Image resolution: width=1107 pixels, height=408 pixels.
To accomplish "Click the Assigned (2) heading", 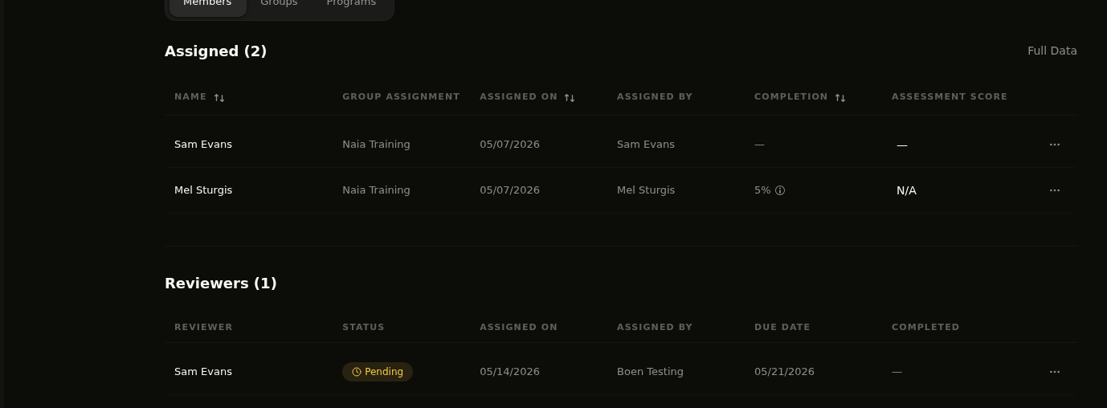I will point(215,51).
